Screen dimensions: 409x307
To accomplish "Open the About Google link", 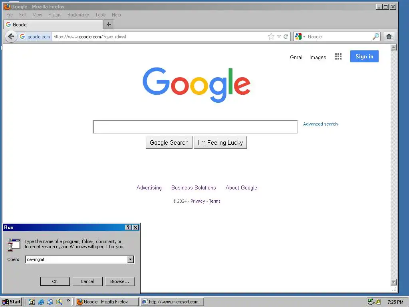I will (241, 188).
